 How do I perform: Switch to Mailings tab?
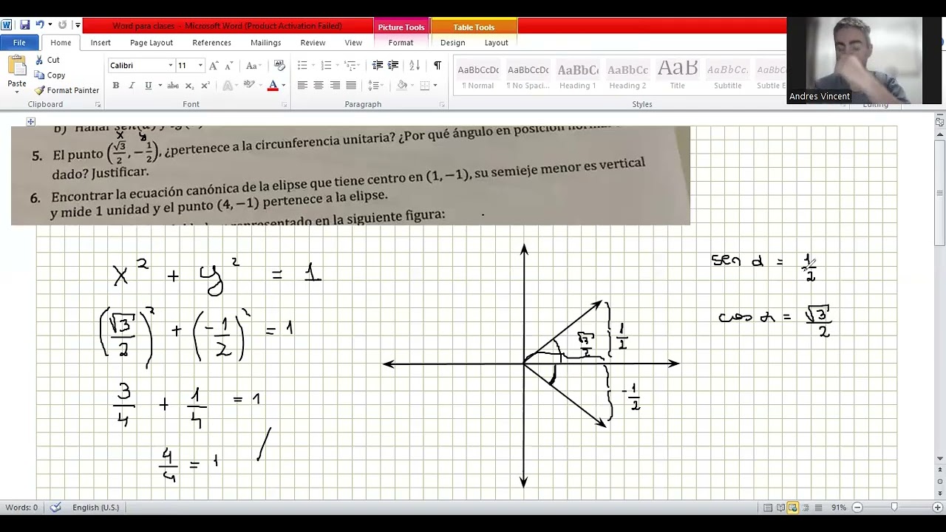pos(265,43)
